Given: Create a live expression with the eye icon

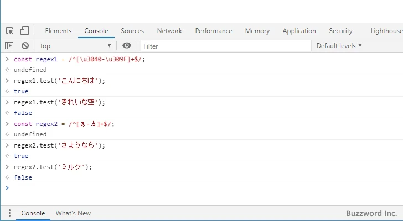Looking at the screenshot, I should tap(127, 46).
